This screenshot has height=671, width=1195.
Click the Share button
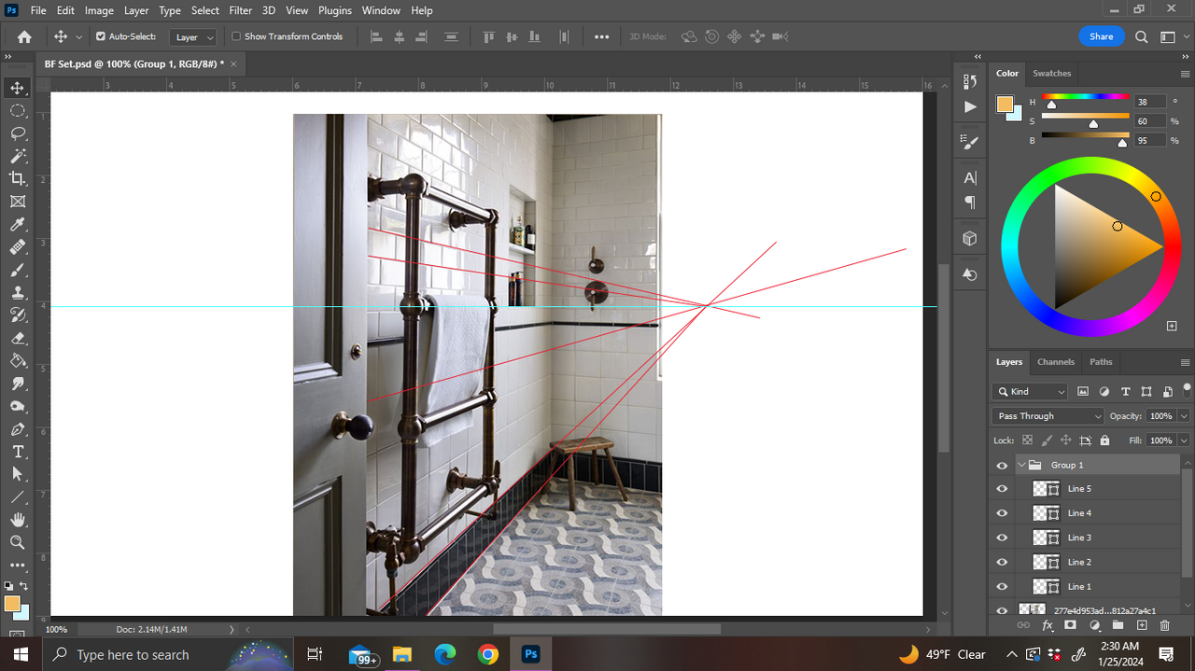[x=1102, y=36]
